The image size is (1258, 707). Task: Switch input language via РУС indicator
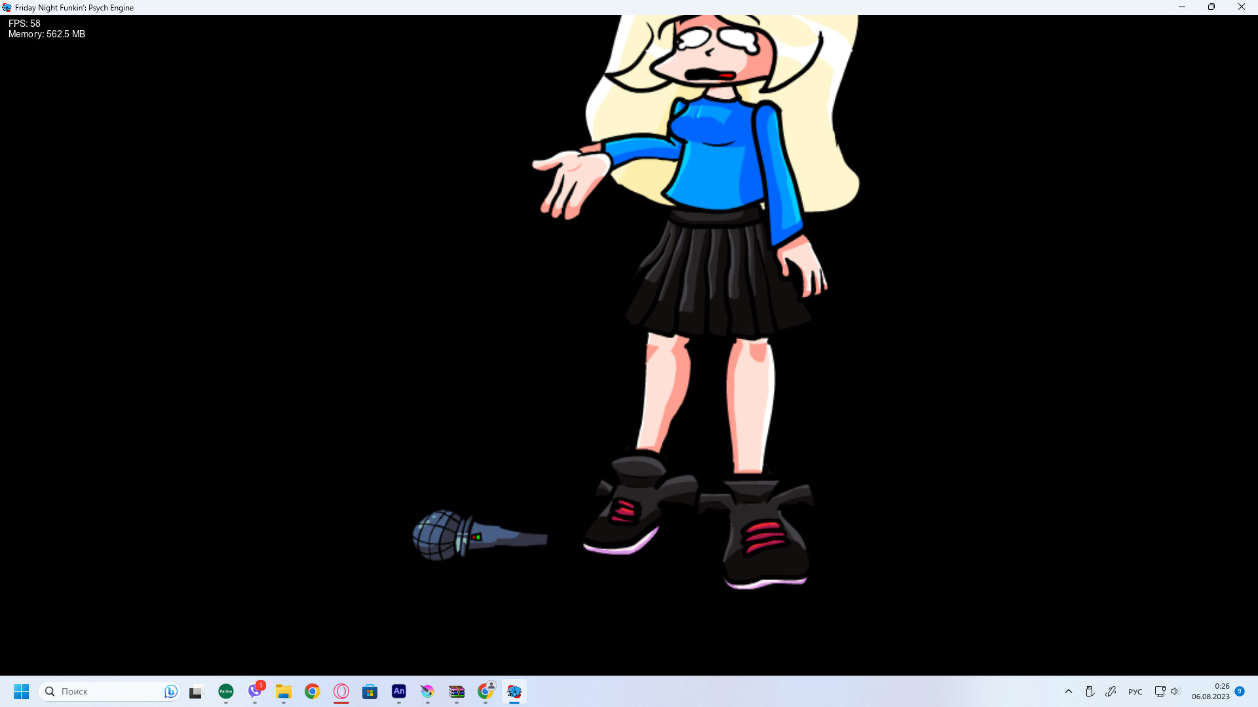(x=1135, y=692)
